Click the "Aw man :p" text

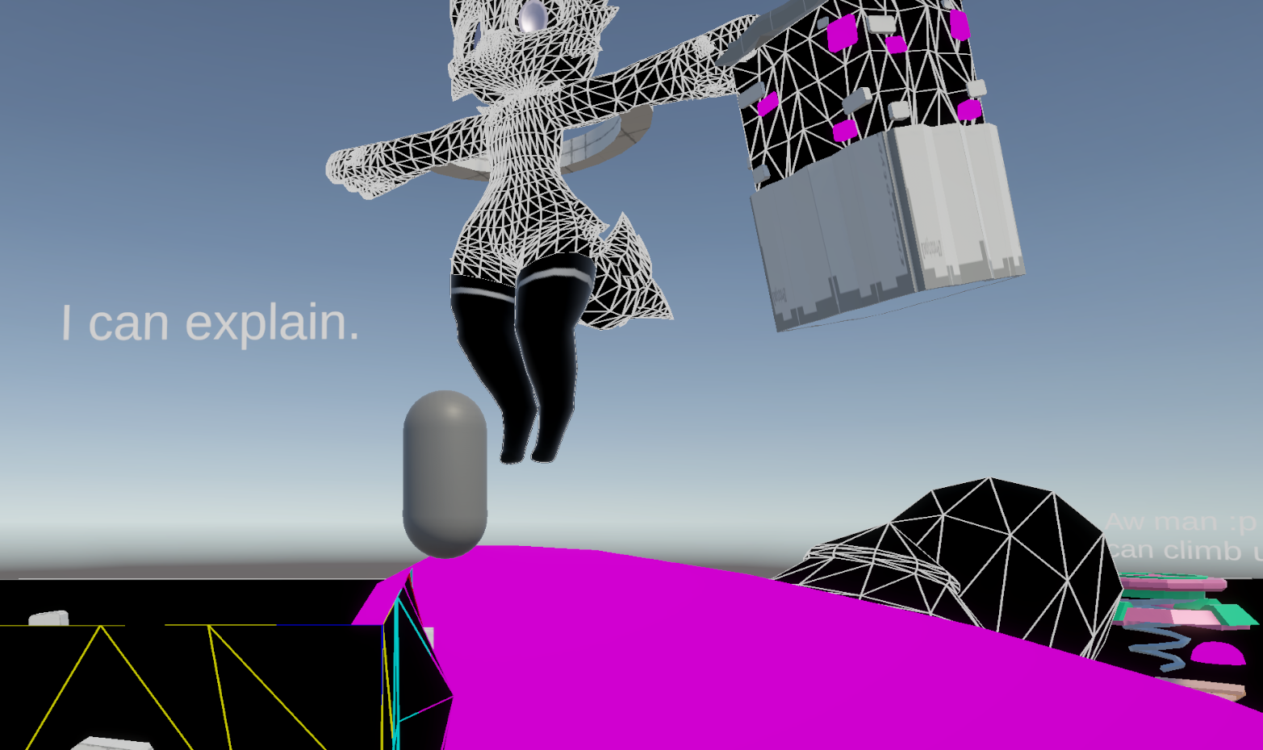[x=1182, y=522]
